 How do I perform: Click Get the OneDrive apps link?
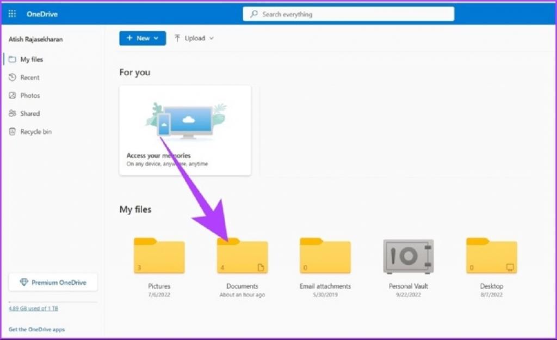click(x=36, y=329)
